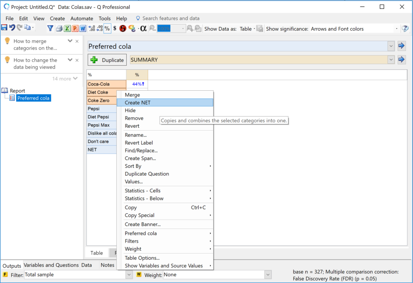Switch to Variables and Questions tab
413x283 pixels.
tap(51, 265)
